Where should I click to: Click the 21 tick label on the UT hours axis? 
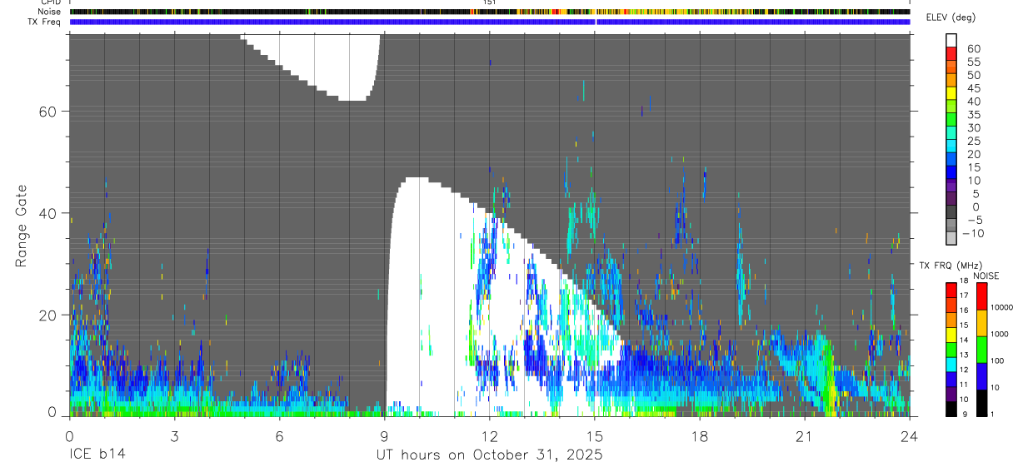805,436
